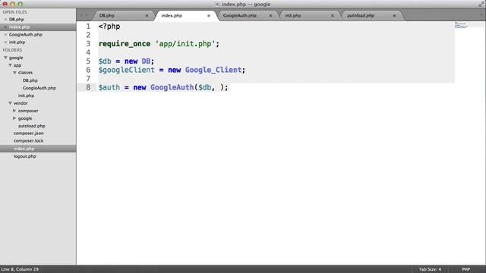Image resolution: width=486 pixels, height=273 pixels.
Task: Close index.php in Open Files list
Action: 5,27
